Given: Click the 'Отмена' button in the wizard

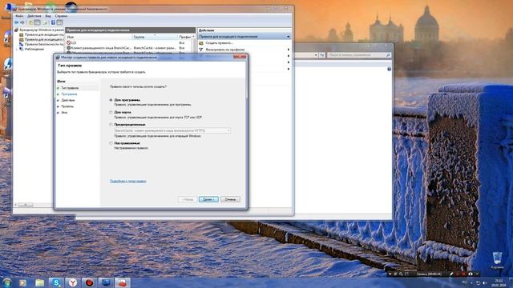Looking at the screenshot, I should (x=230, y=199).
